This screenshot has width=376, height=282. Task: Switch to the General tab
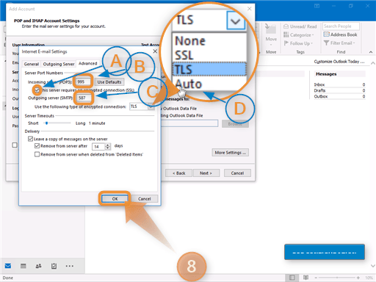tap(32, 64)
